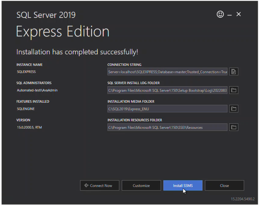Focus the installation resources folder path field
The height and width of the screenshot is (205, 260).
[167, 127]
